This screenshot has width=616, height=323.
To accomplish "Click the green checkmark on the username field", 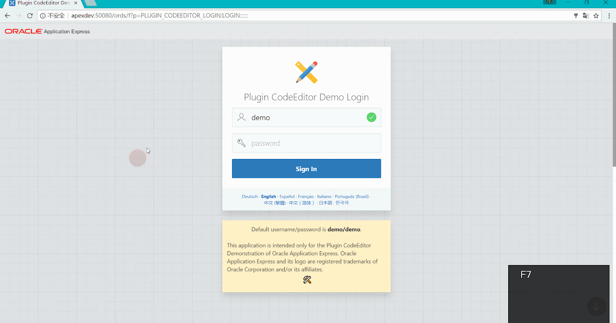I will (371, 117).
